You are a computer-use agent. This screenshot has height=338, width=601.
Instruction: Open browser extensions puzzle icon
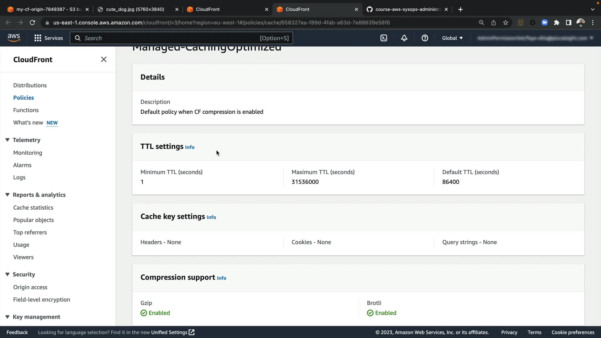pyautogui.click(x=557, y=23)
